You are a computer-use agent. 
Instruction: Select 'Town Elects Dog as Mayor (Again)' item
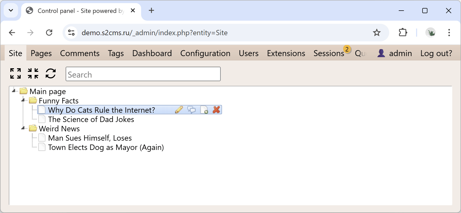pyautogui.click(x=106, y=147)
